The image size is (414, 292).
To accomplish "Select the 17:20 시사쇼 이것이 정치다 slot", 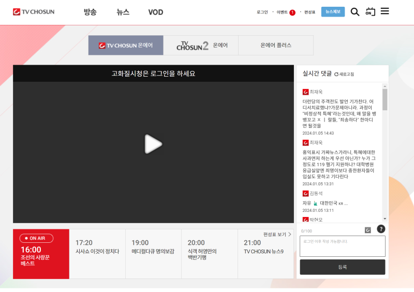I will (97, 254).
